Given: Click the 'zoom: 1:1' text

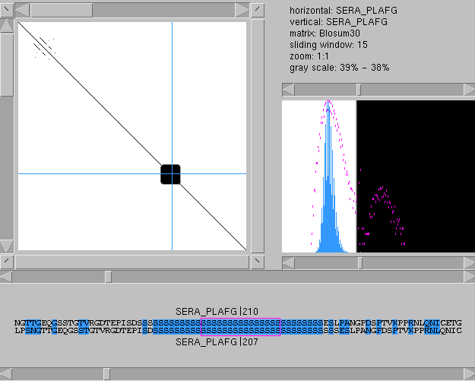Looking at the screenshot, I should coord(309,56).
